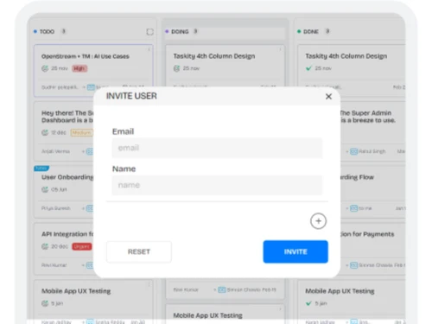432x324 pixels.
Task: Select the DONE column header label
Action: (311, 31)
